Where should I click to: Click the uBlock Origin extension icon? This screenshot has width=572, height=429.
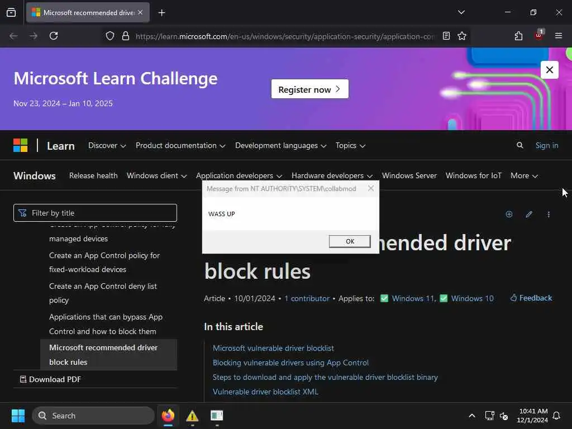coord(539,35)
